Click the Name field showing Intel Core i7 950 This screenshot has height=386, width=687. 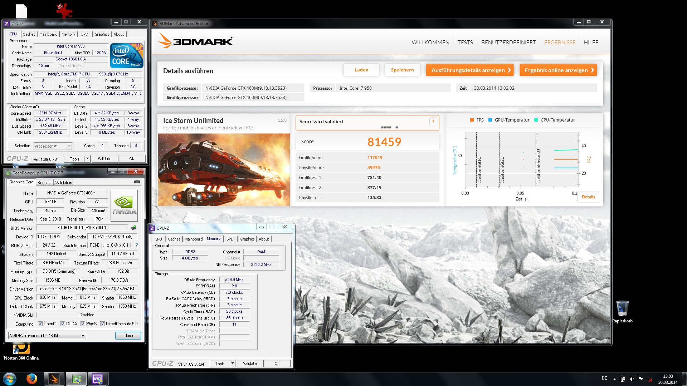[71, 46]
